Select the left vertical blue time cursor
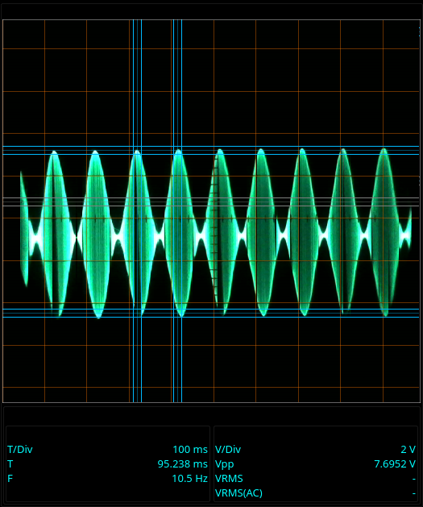The width and height of the screenshot is (423, 507). coord(137,211)
